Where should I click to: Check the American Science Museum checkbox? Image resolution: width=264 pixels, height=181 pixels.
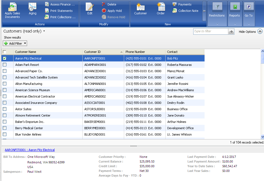tap(4, 90)
